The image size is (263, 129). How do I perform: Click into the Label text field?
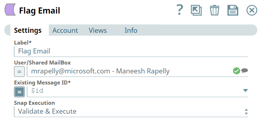pyautogui.click(x=131, y=51)
